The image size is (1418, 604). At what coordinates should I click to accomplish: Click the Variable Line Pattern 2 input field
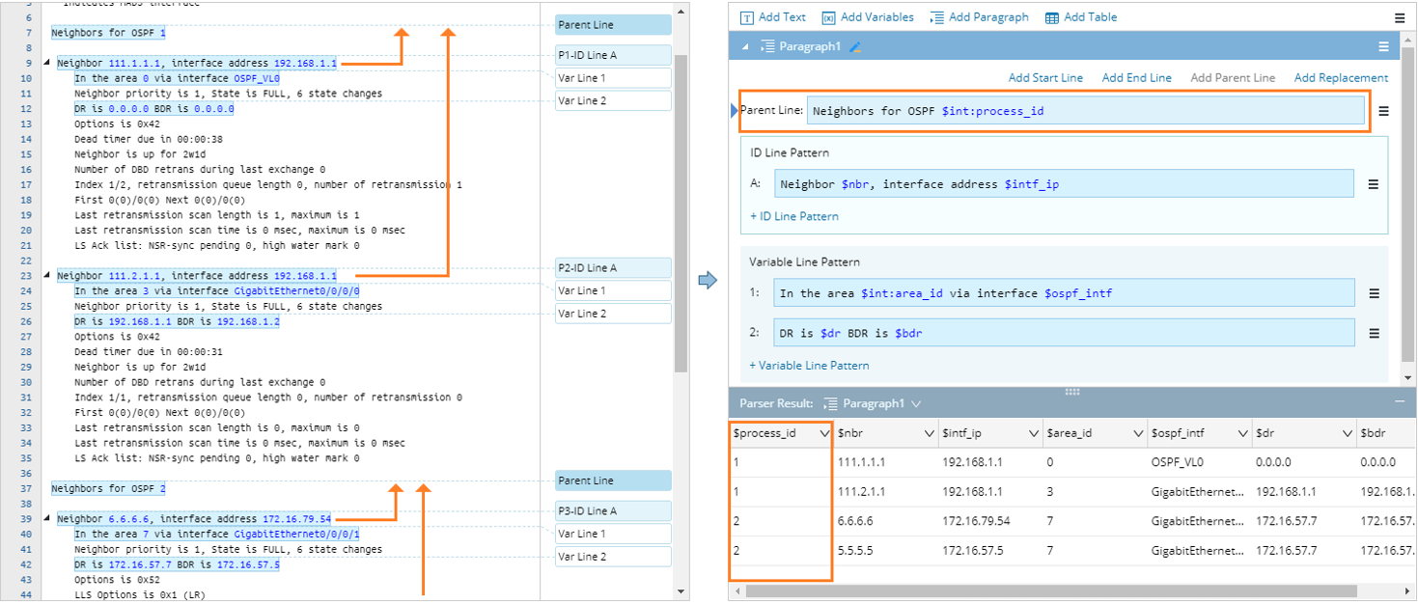[1064, 334]
